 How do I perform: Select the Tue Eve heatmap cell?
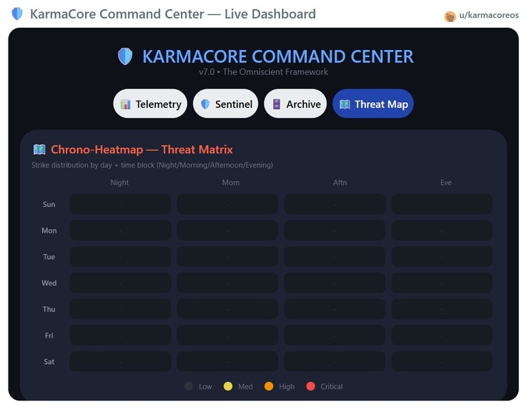point(442,256)
